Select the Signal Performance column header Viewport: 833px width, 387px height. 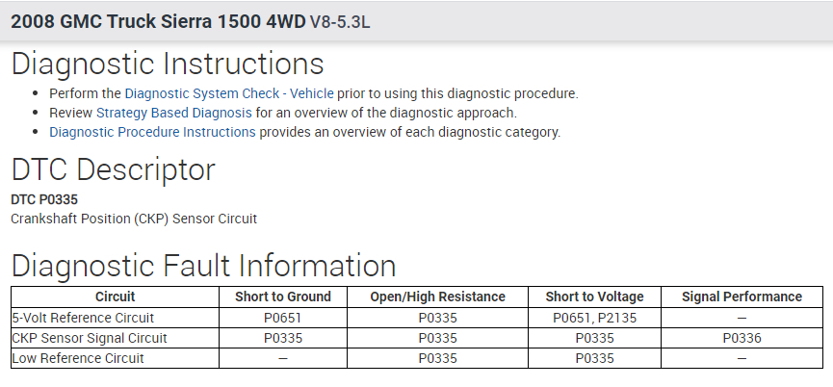[x=741, y=297]
